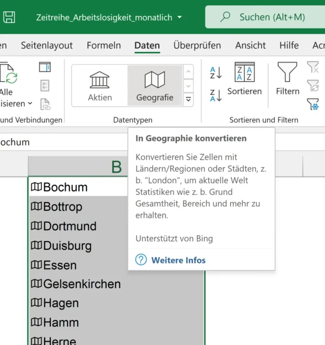Expand the Datentypen gallery more arrow
325x345 pixels.
188,100
